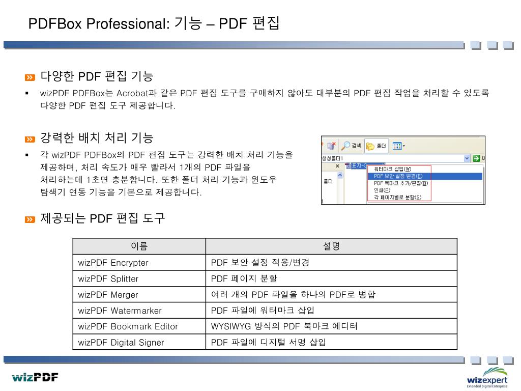Click the green Go arrow button
This screenshot has width=521, height=391.
click(476, 158)
